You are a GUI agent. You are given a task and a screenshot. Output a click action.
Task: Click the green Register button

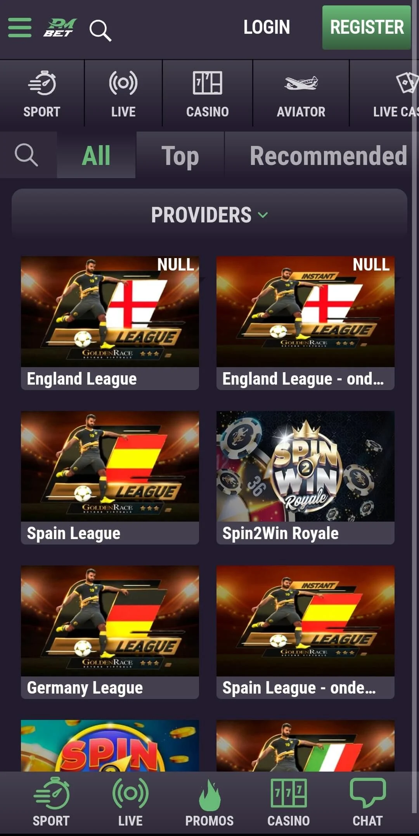367,27
